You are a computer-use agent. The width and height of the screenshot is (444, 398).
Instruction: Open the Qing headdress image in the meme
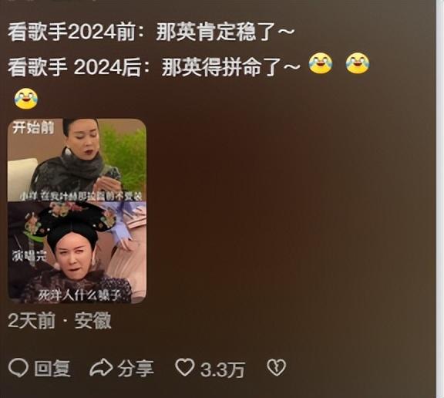[77, 252]
